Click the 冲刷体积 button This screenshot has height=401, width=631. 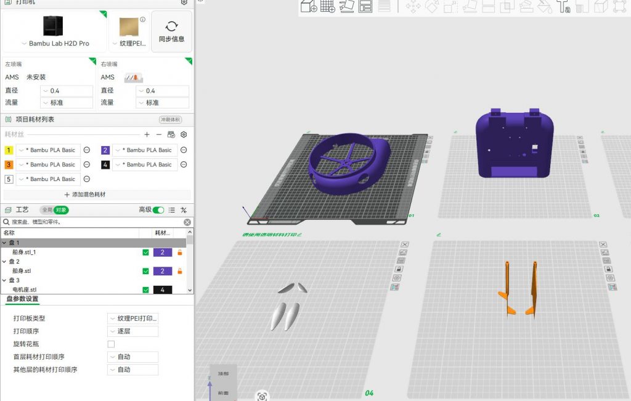(x=170, y=119)
